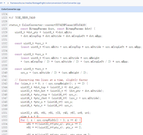Click "u01" assignment on line 1554
This screenshot has height=135, width=143.
tap(29, 124)
